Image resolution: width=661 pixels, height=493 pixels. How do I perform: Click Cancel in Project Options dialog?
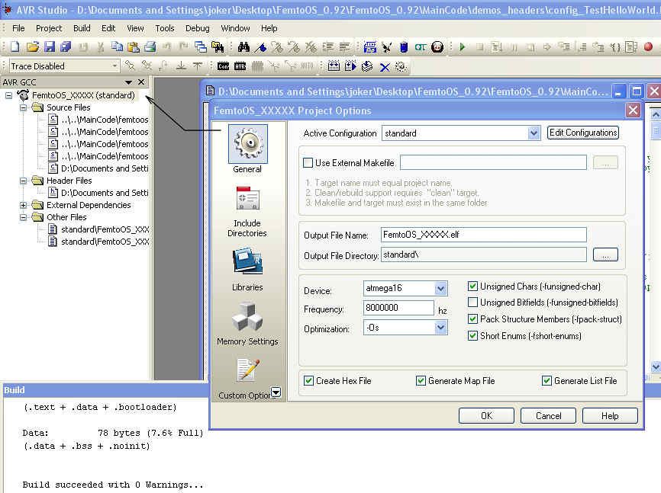(x=549, y=416)
